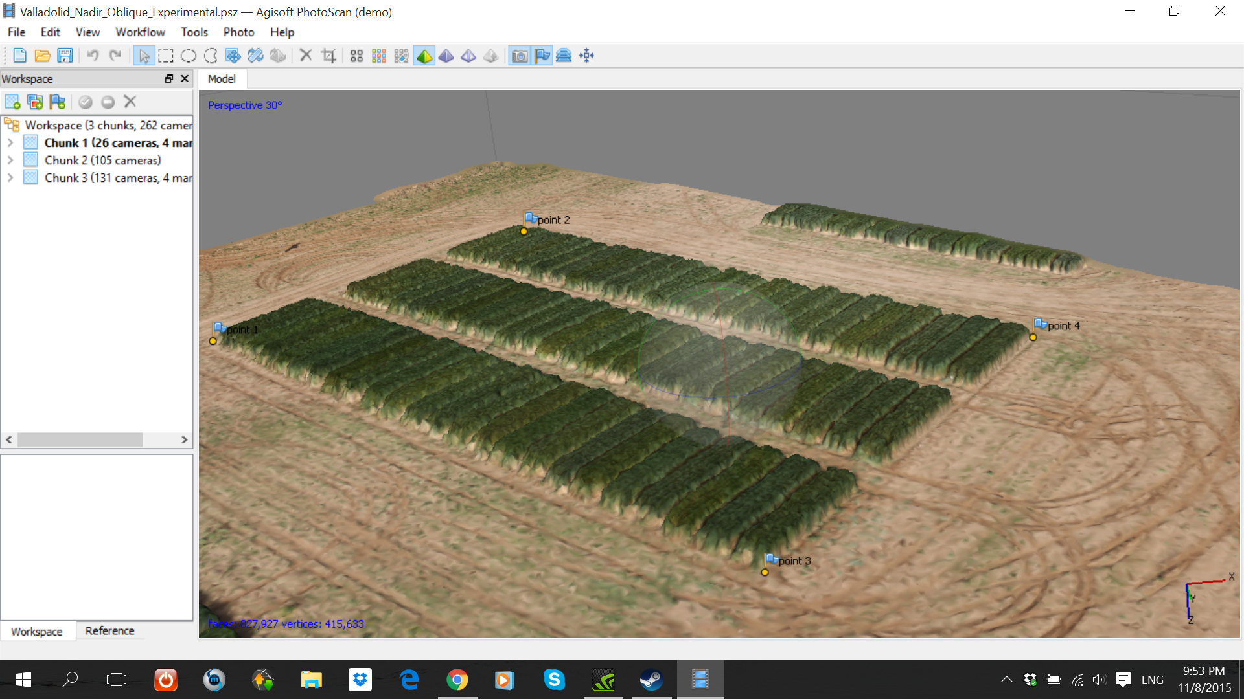The width and height of the screenshot is (1244, 699).
Task: Show the Dense Cloud view
Action: tap(379, 56)
